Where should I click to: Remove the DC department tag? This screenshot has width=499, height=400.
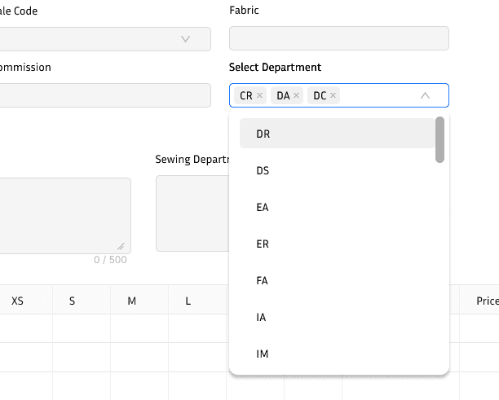[x=333, y=96]
